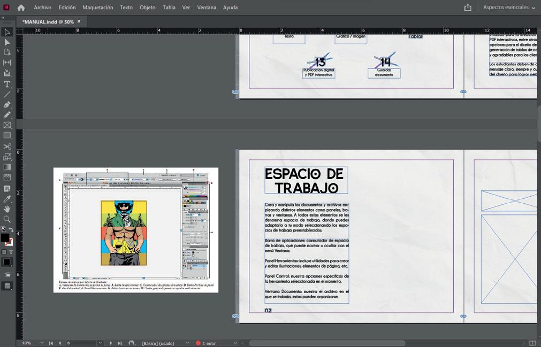
Task: Select the Pencil tool
Action: click(x=7, y=115)
